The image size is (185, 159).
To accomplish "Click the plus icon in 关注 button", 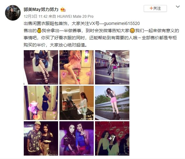I will tap(151, 8).
